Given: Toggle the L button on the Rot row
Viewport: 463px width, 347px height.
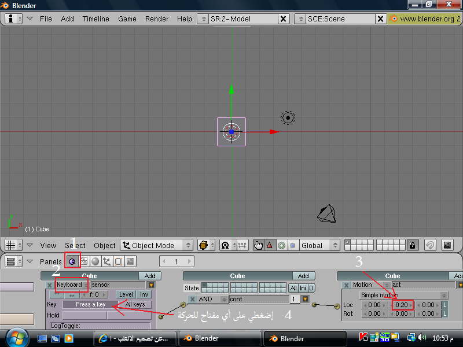Looking at the screenshot, I should coord(444,313).
